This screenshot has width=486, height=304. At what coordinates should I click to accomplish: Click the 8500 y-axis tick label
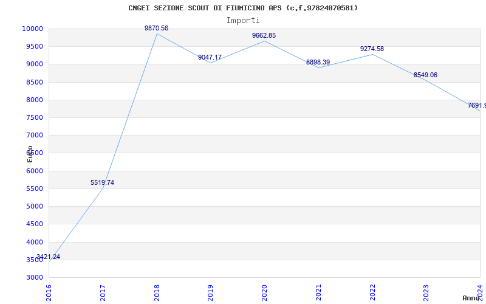pos(34,82)
